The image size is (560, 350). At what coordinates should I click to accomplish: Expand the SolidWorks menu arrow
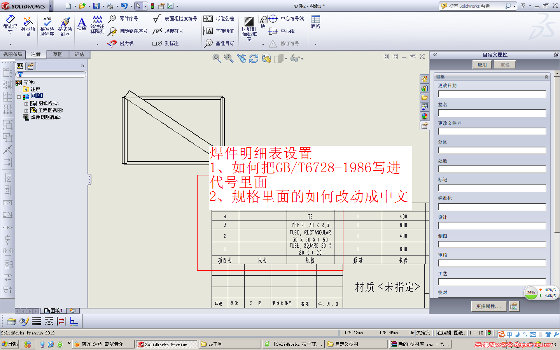point(51,6)
